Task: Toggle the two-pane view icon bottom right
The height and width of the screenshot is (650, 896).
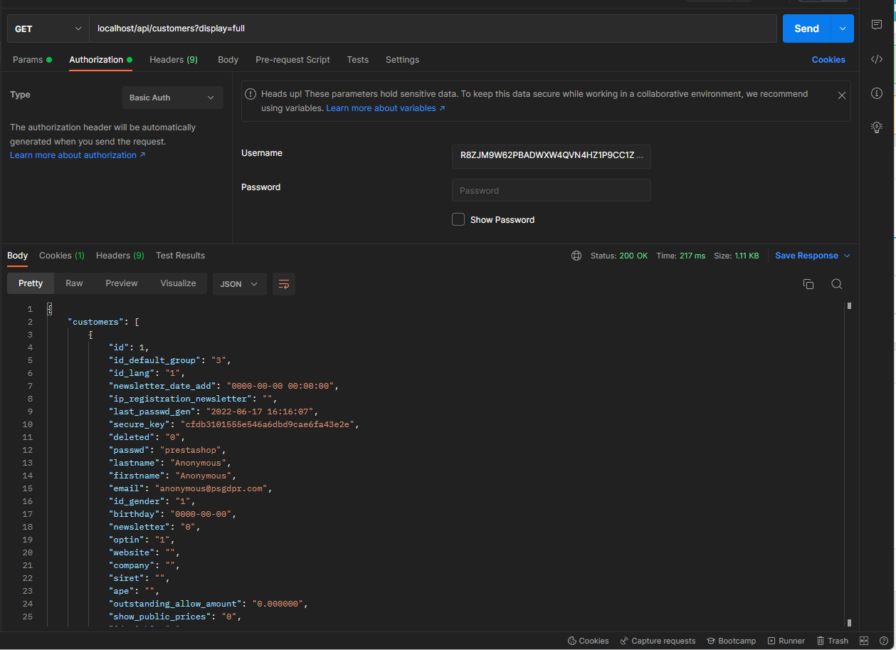Action: [x=863, y=640]
